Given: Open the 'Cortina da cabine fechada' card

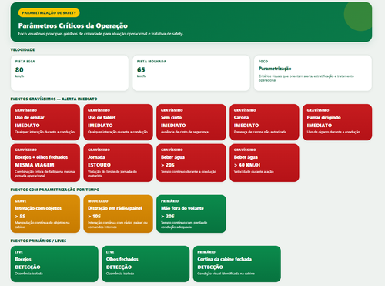Looking at the screenshot, I should coord(237,264).
